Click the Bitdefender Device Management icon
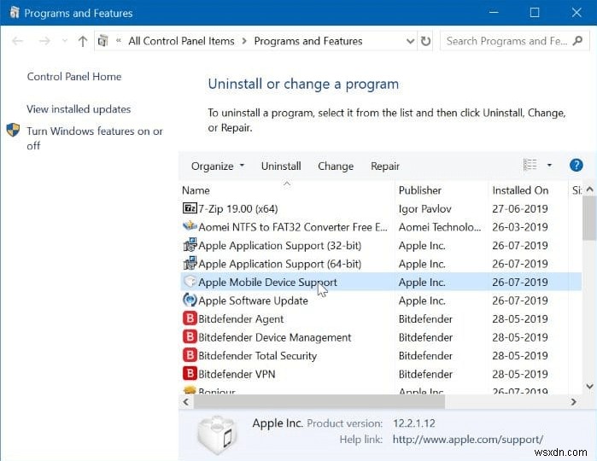 click(x=190, y=337)
